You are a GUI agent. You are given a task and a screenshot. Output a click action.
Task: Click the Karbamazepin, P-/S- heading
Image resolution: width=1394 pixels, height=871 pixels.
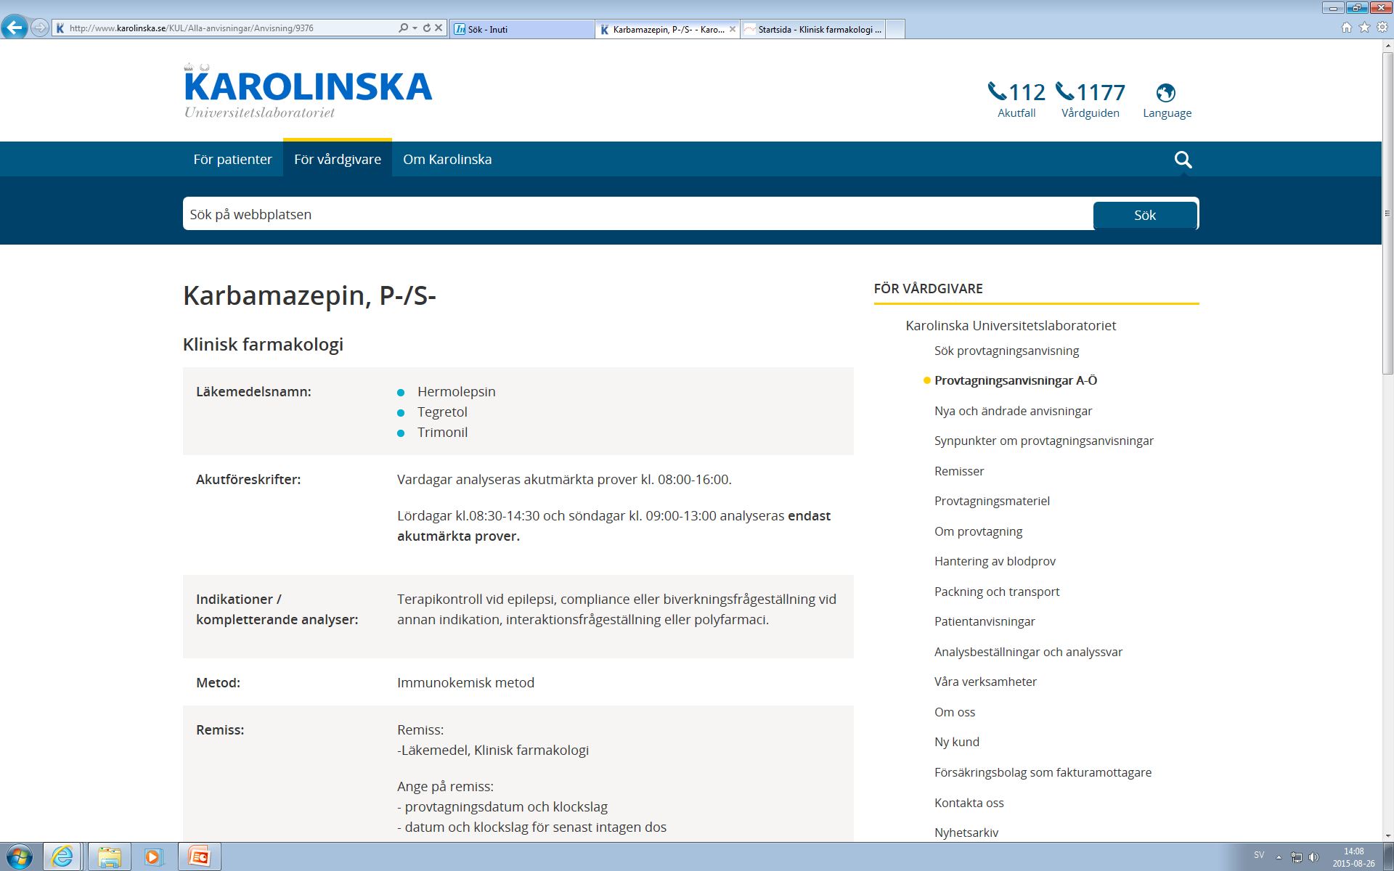pos(309,295)
